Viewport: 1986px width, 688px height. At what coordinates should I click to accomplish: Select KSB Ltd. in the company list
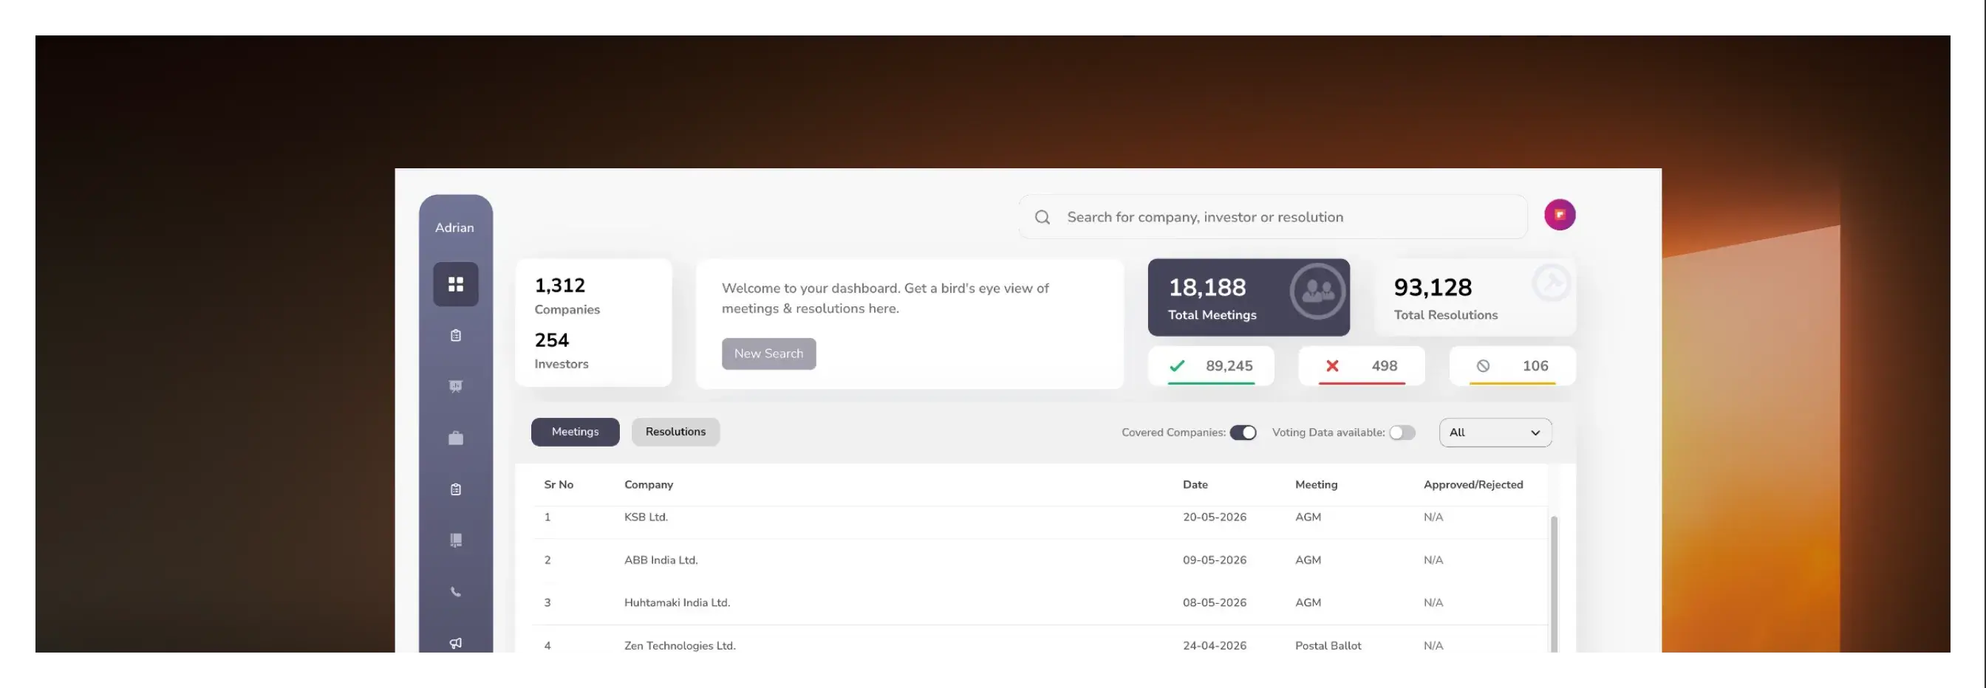coord(646,517)
